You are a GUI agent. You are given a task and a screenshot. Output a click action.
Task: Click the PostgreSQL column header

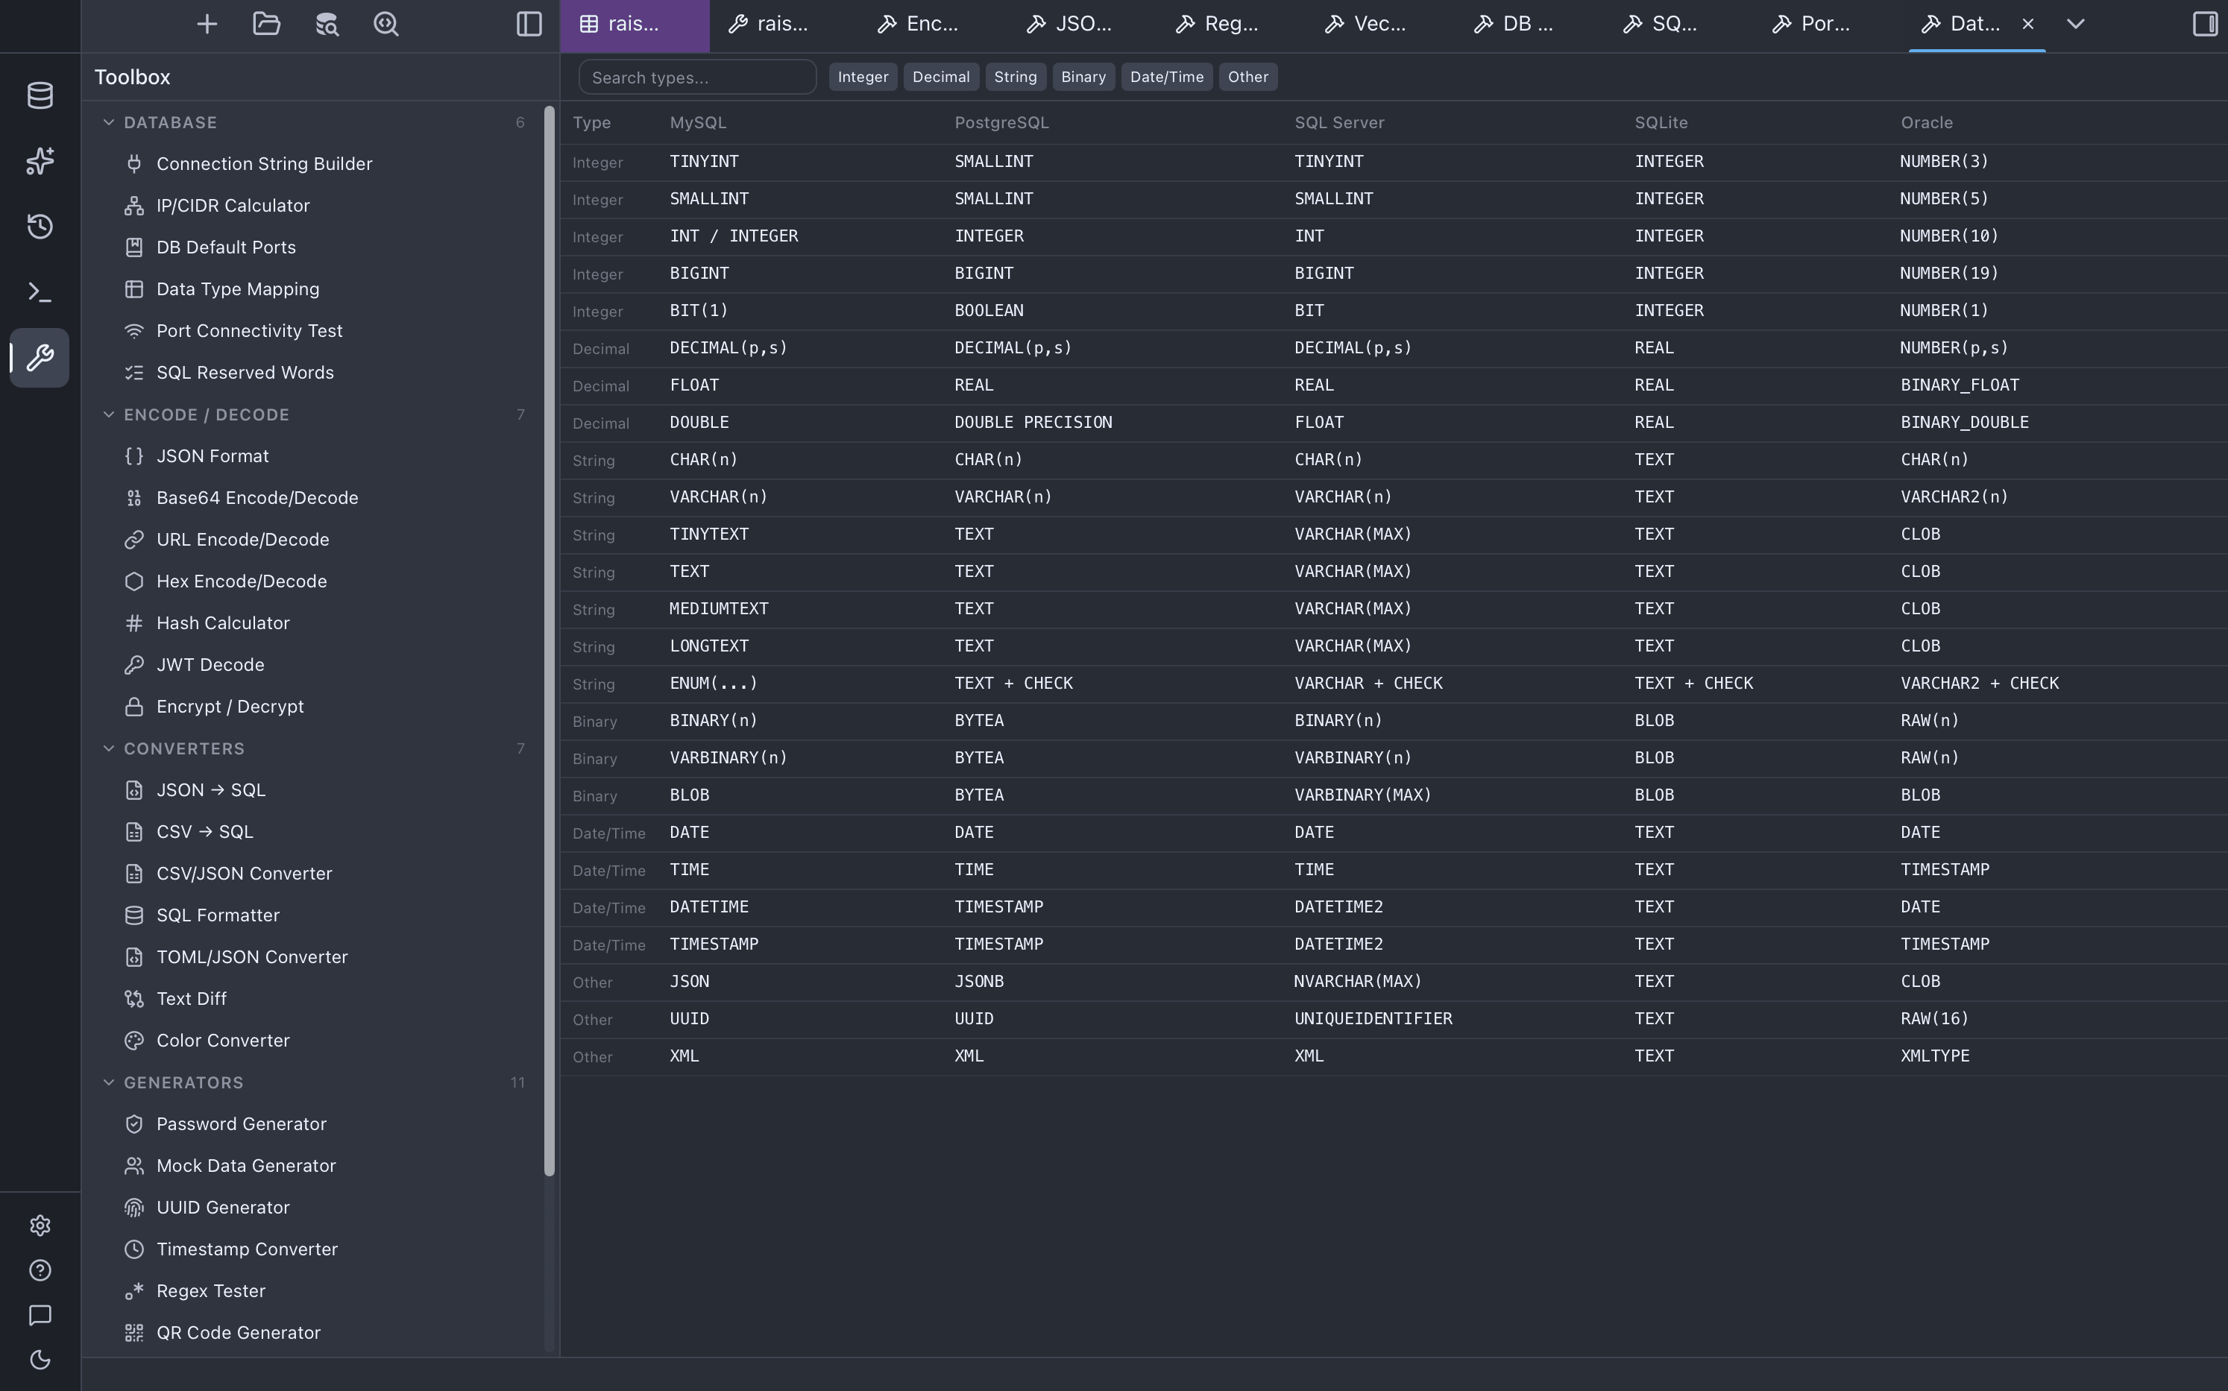[1001, 122]
